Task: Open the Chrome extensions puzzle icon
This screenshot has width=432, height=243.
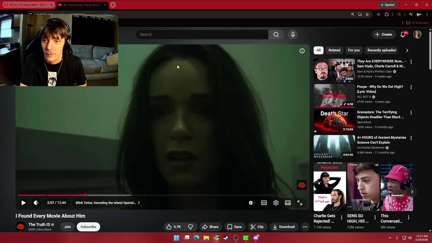Action: click(387, 15)
